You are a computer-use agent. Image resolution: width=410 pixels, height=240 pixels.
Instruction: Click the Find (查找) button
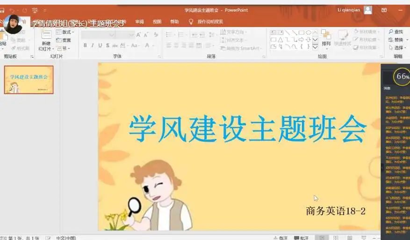[x=396, y=32]
